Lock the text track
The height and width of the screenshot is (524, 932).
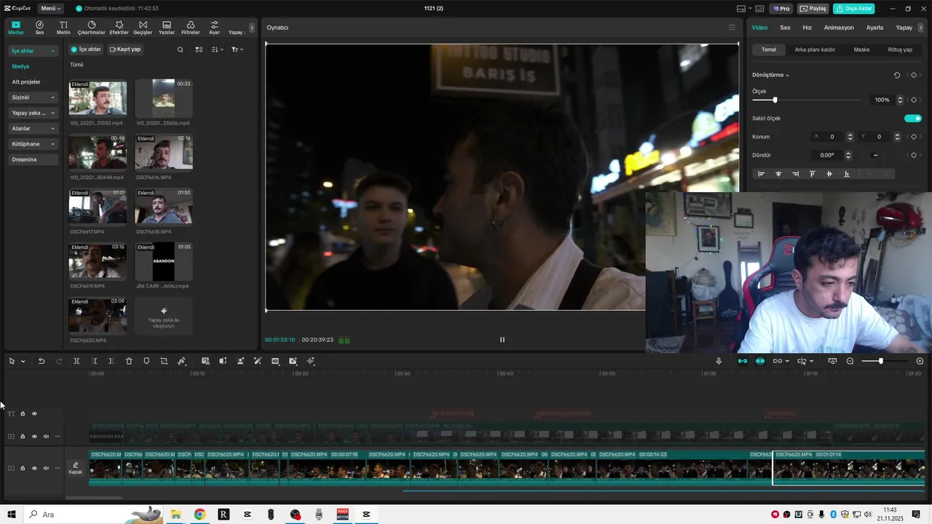23,413
